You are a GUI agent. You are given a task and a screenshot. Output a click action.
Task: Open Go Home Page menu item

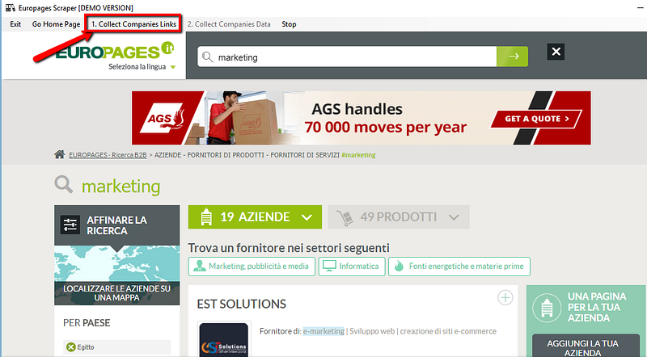click(56, 24)
